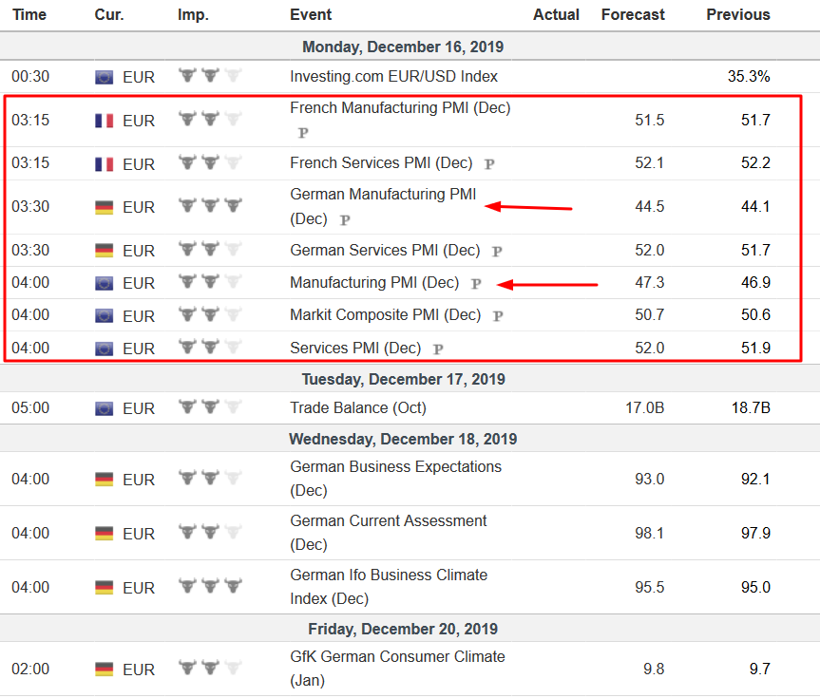Click German flag beside German Manufacturing PMI
This screenshot has width=820, height=698.
click(105, 208)
